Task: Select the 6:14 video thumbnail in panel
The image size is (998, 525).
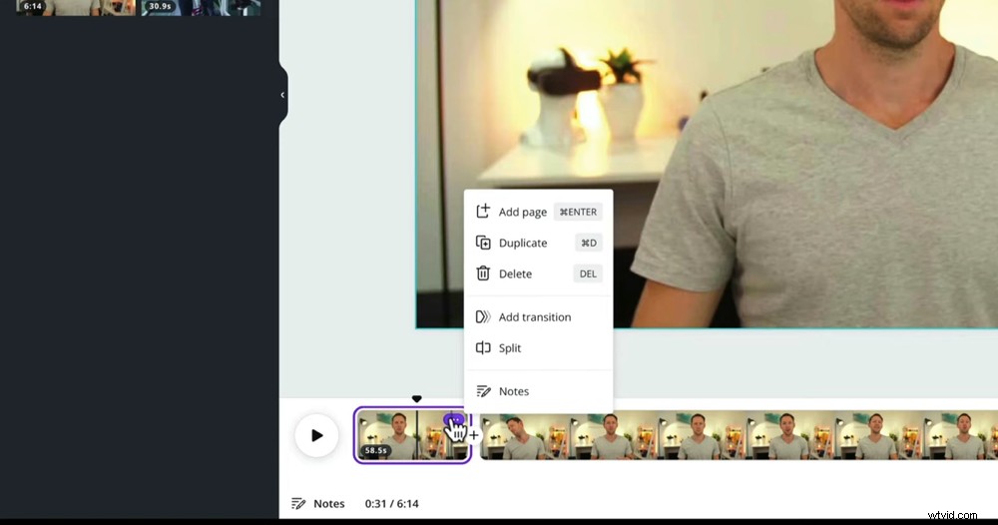Action: [x=76, y=8]
